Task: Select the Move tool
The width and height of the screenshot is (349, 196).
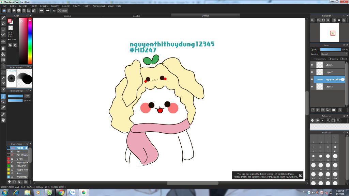Action: coord(3,42)
